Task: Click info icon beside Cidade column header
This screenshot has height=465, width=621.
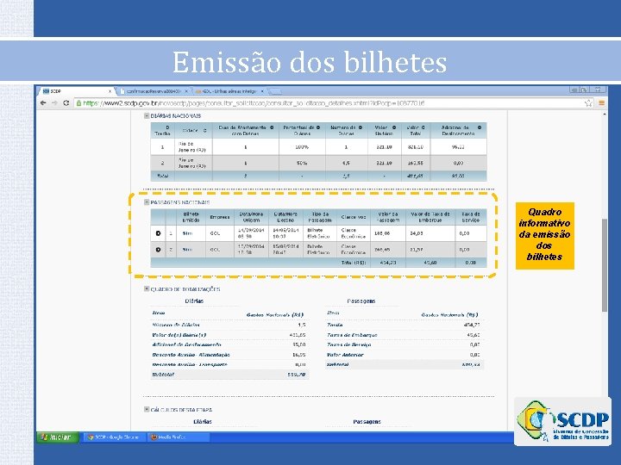Action: point(204,131)
